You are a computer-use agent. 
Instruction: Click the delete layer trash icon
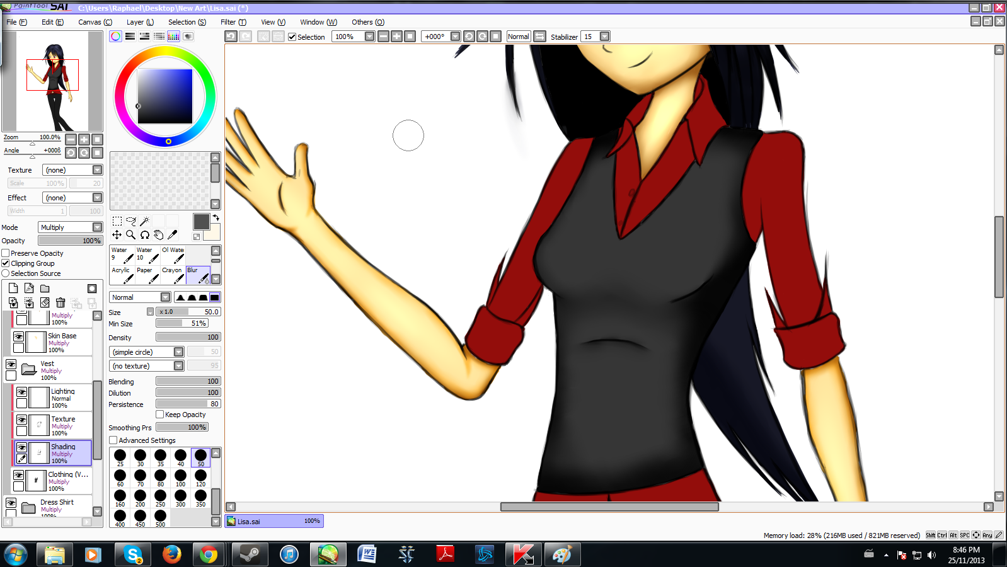coord(60,303)
